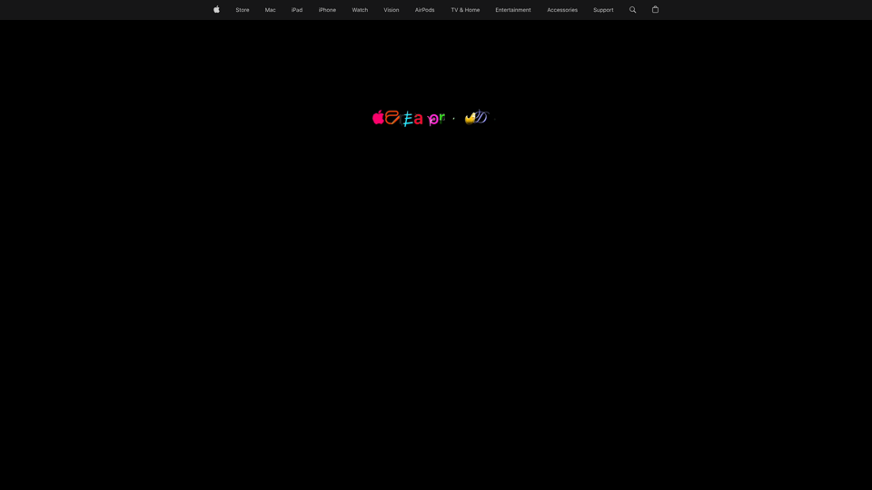872x490 pixels.
Task: Go to Entertainment in navigation
Action: tap(512, 10)
